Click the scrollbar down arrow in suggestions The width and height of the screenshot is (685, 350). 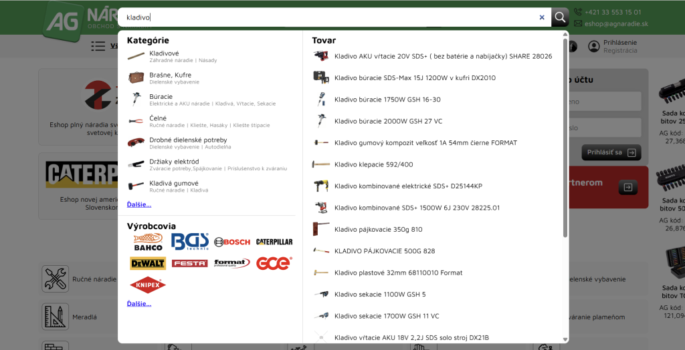(x=565, y=339)
